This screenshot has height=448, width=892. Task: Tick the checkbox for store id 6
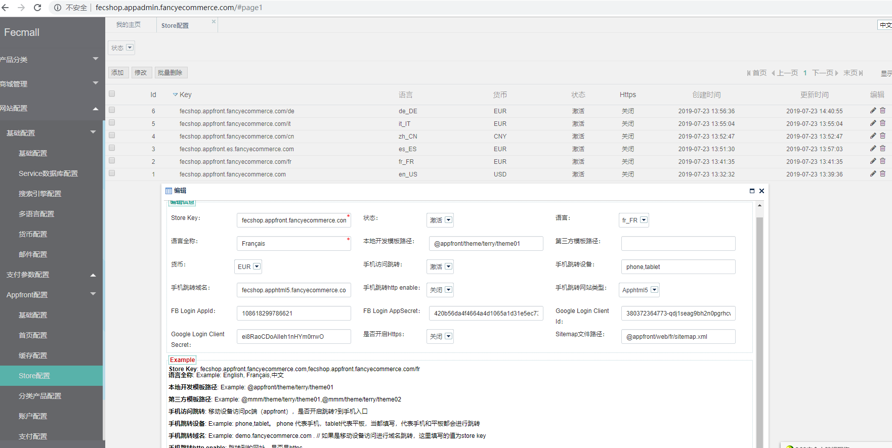112,110
